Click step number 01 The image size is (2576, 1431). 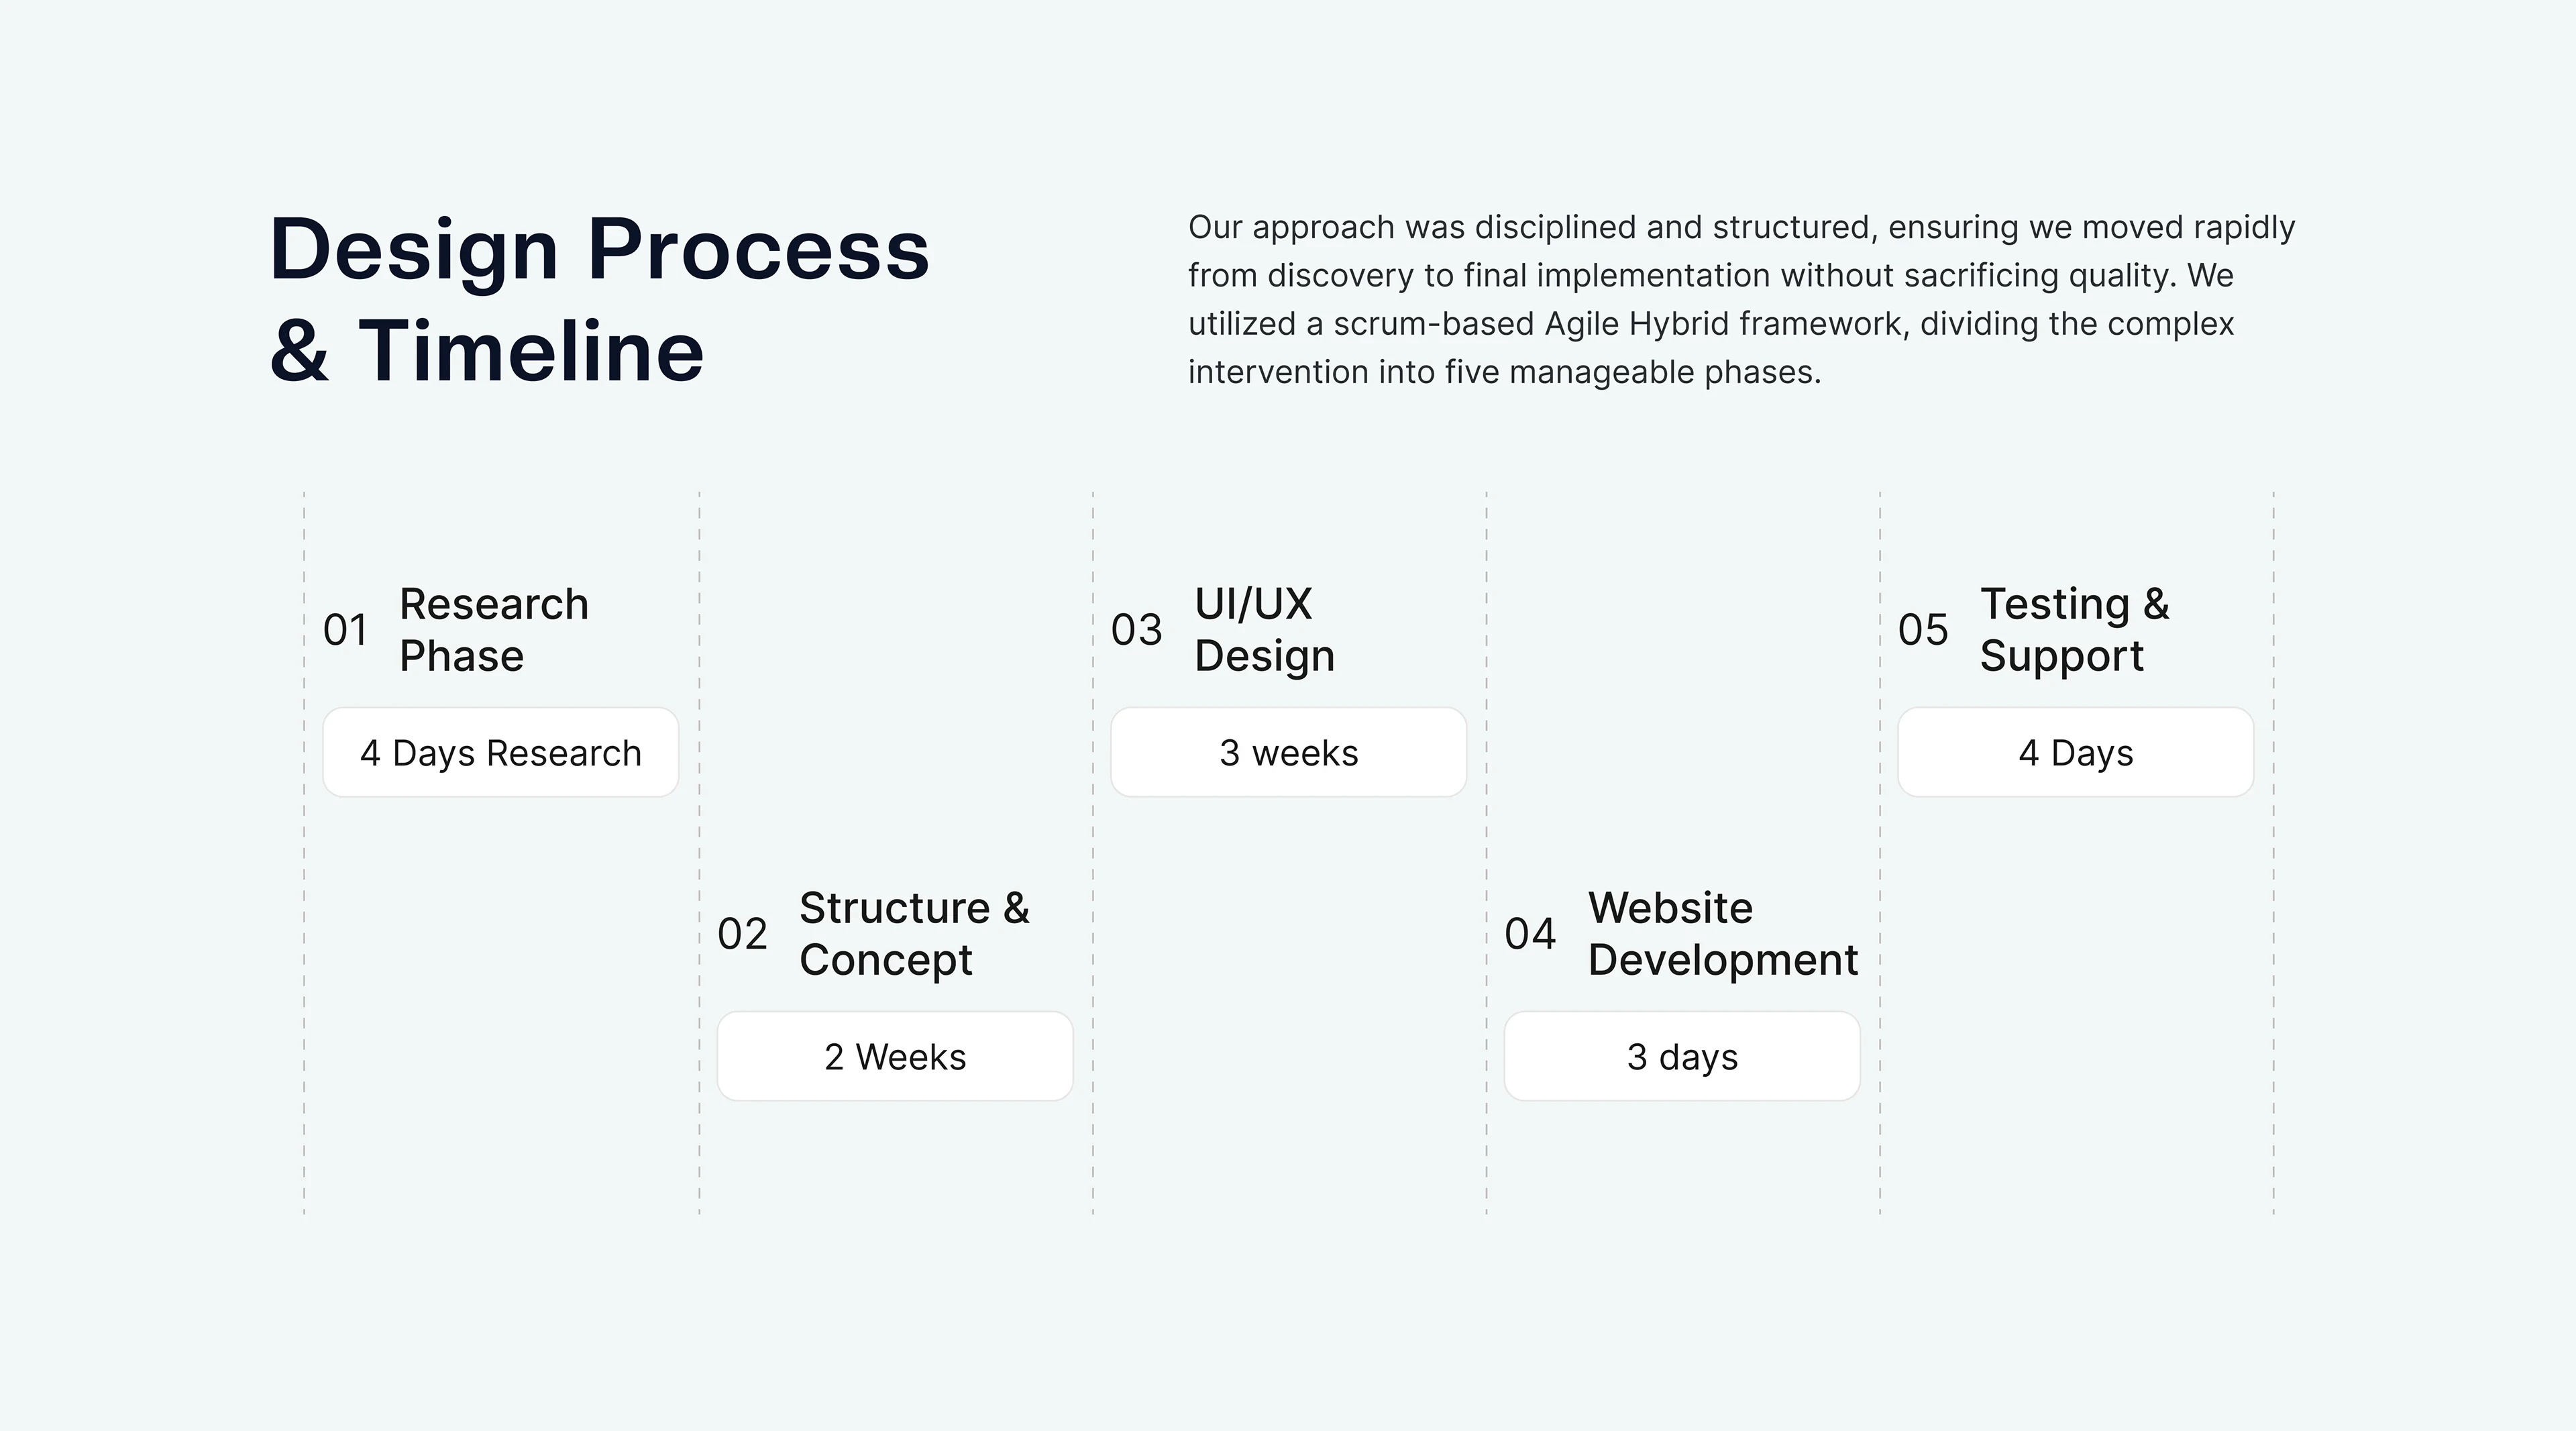coord(345,630)
